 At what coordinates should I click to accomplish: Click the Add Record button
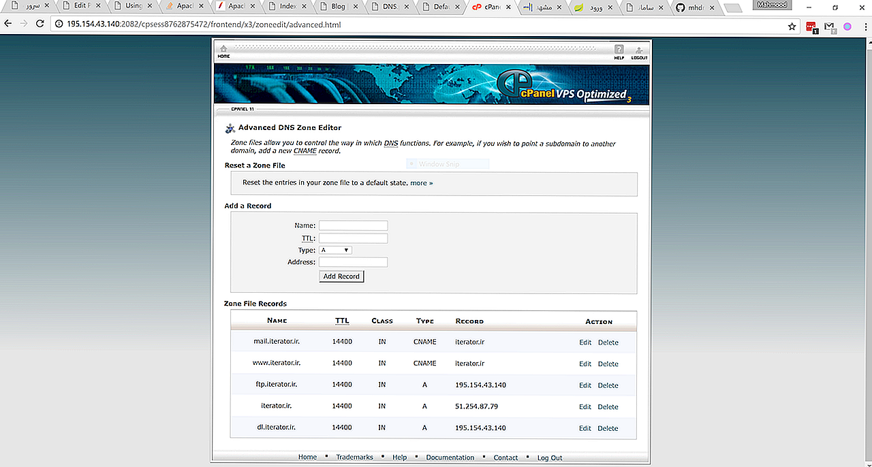(341, 276)
